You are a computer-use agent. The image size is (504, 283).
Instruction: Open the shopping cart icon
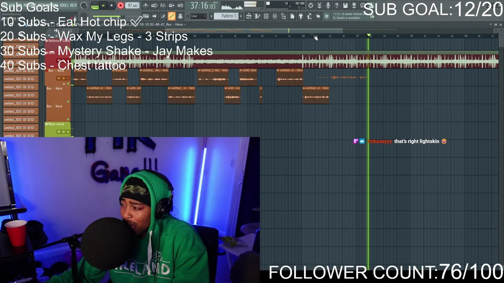click(326, 16)
